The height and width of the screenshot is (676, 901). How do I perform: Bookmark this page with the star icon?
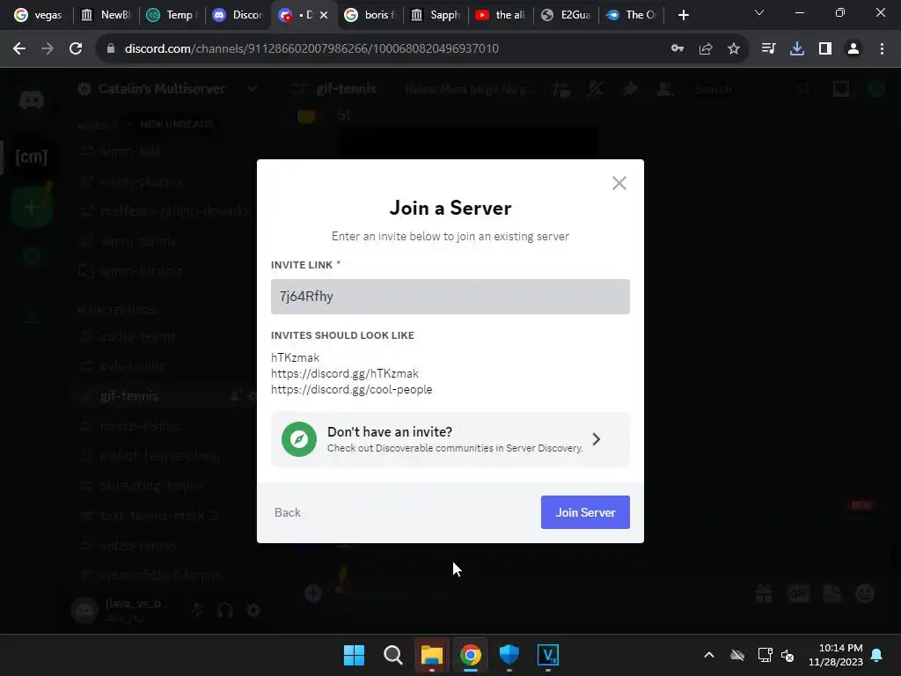coord(734,49)
